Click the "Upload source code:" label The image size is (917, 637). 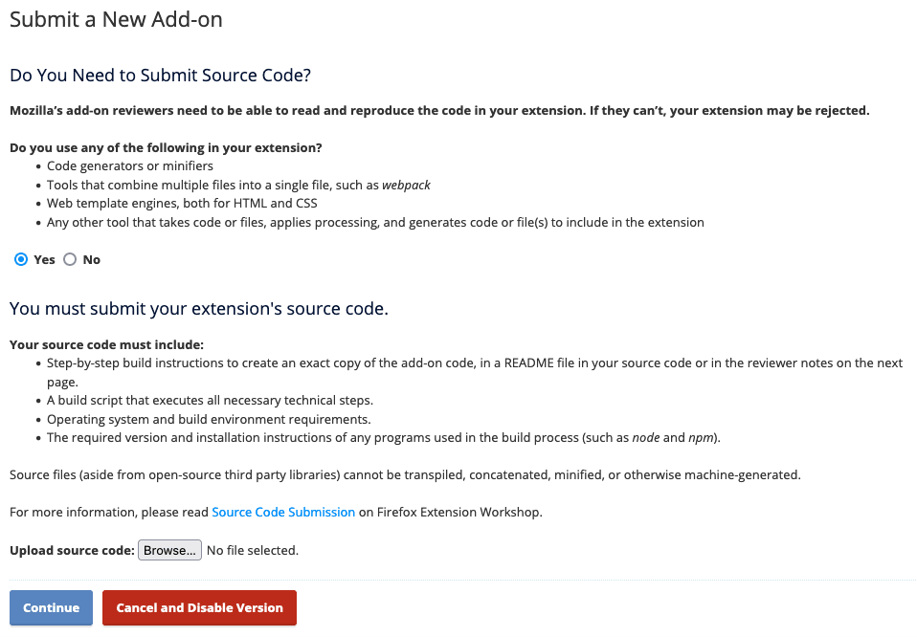(x=70, y=550)
